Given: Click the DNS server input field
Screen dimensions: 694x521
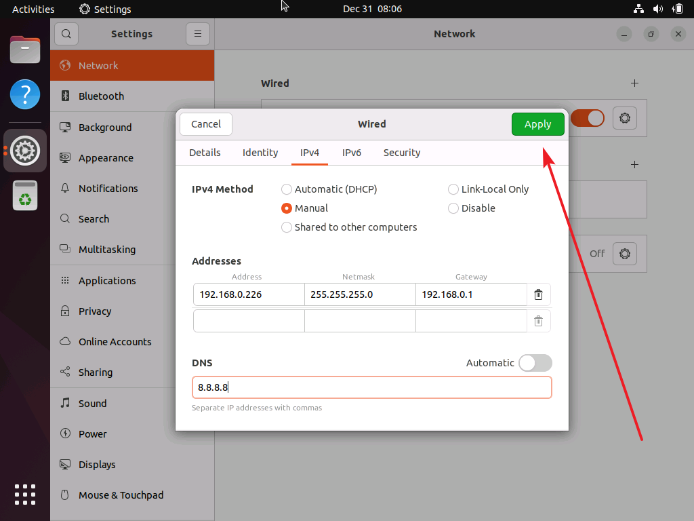Looking at the screenshot, I should point(371,387).
